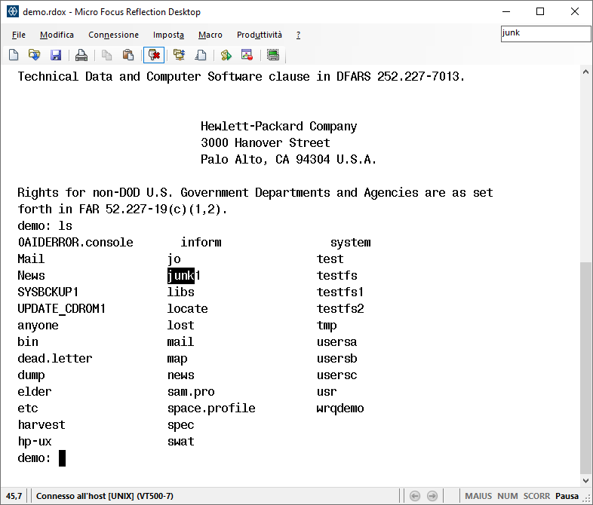Expand the Imposta menu
The image size is (593, 505).
[x=168, y=35]
